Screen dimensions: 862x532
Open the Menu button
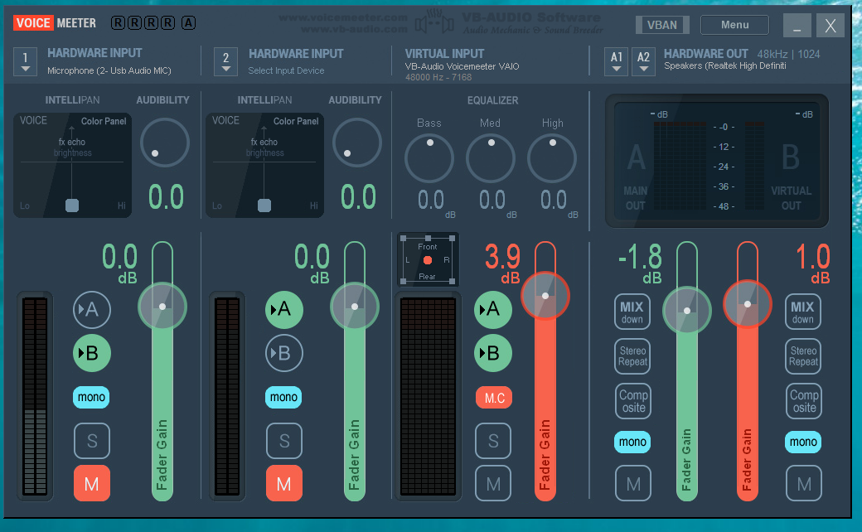click(x=734, y=25)
